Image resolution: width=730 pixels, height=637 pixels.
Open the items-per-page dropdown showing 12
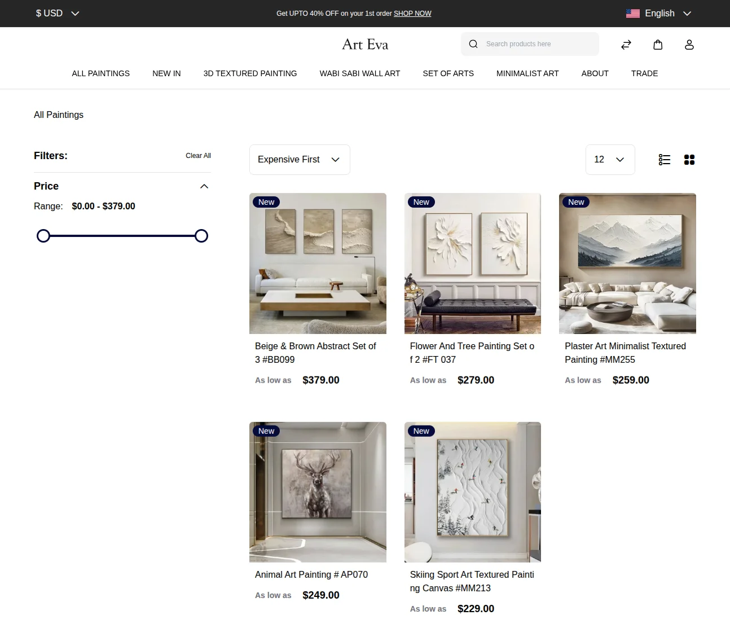pos(610,160)
